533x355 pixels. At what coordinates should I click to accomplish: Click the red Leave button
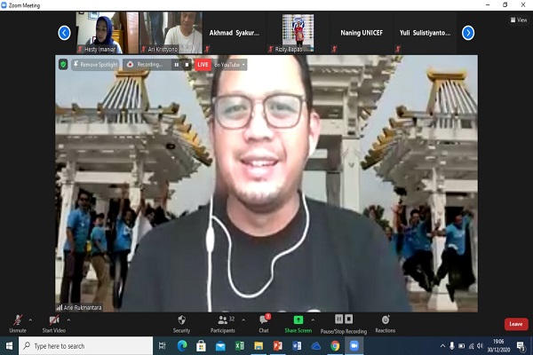(x=515, y=324)
